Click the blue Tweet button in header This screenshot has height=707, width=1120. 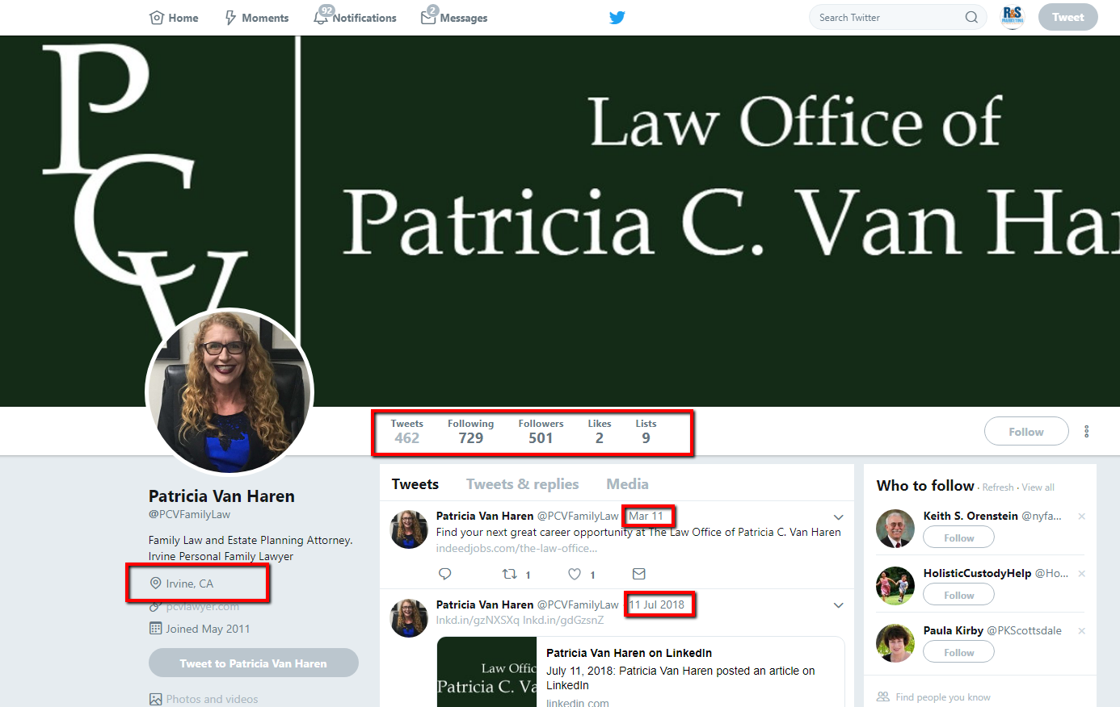coord(1068,17)
